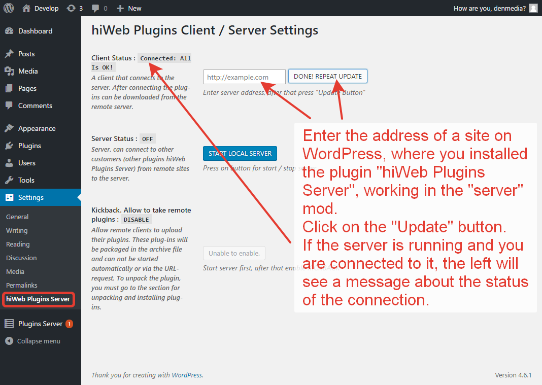This screenshot has width=542, height=385.
Task: Open Plugins Server menu item
Action: (x=41, y=324)
